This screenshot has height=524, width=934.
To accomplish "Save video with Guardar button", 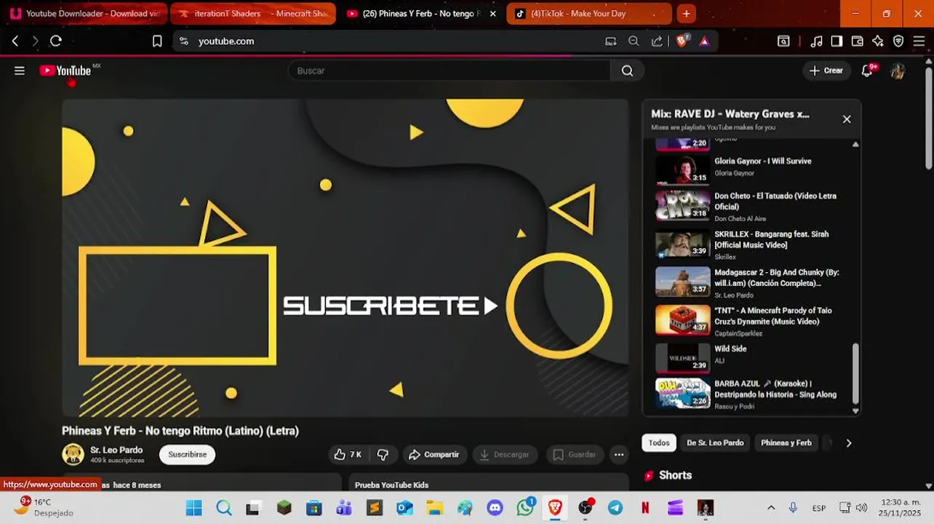I will click(575, 455).
